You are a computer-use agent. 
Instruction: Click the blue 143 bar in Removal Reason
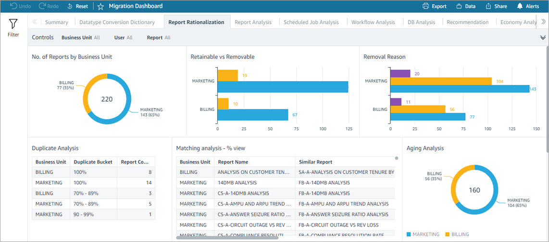click(x=460, y=89)
